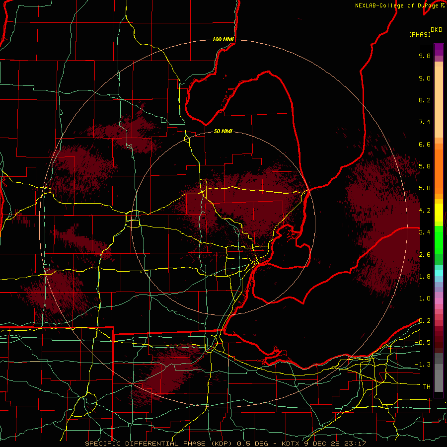Click the 6.6 legend value
Image resolution: width=447 pixels, height=447 pixels.
[425, 144]
